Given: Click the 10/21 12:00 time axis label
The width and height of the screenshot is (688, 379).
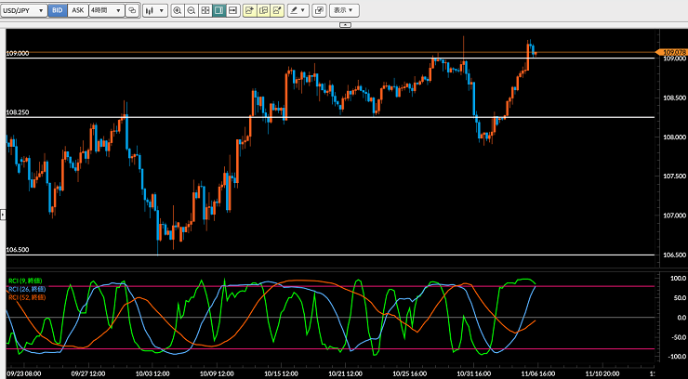Looking at the screenshot, I should pyautogui.click(x=347, y=373).
